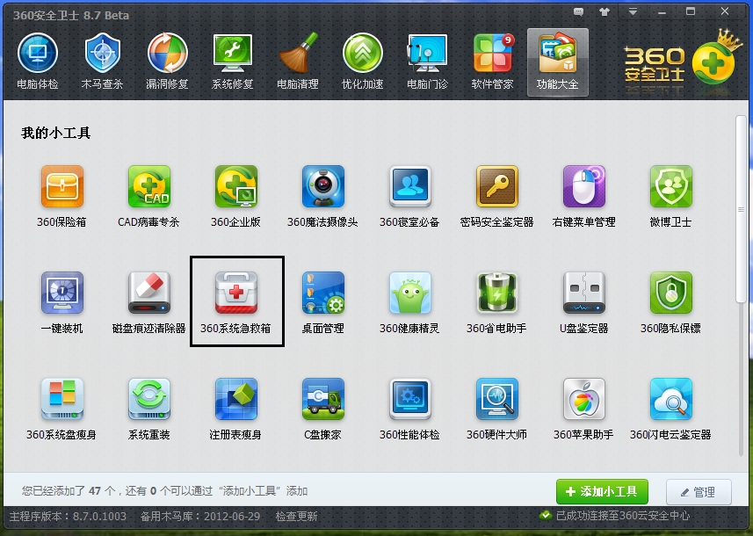This screenshot has height=536, width=753.
Task: Launch 右键菜单管理
Action: click(x=584, y=187)
